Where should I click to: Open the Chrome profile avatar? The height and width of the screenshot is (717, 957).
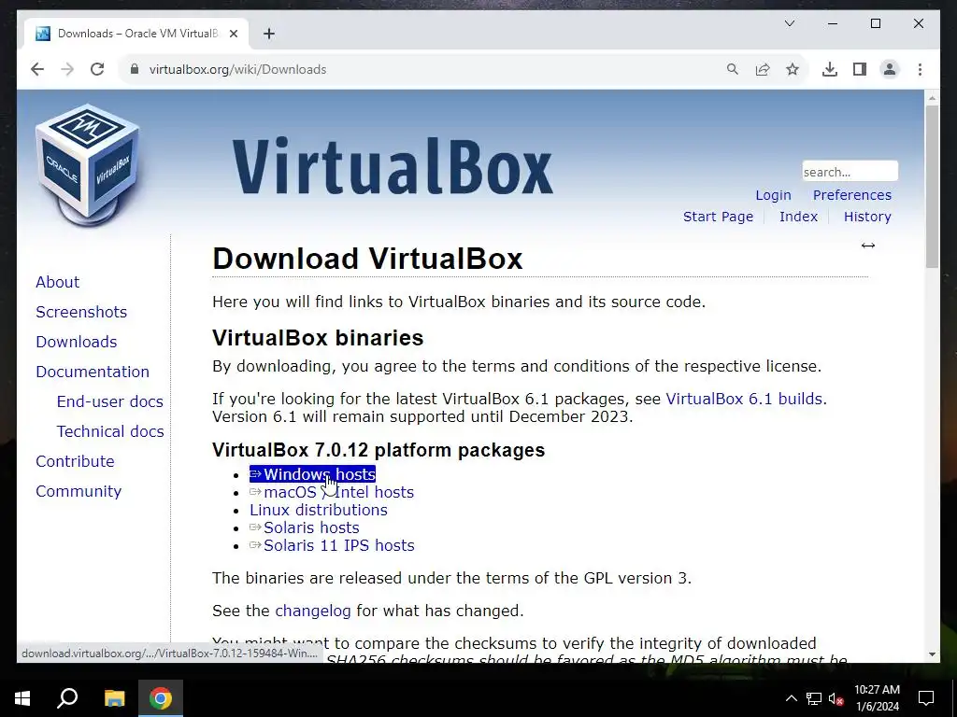890,69
